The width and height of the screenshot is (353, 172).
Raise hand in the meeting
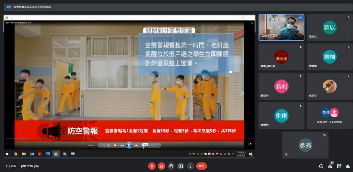pyautogui.click(x=171, y=166)
